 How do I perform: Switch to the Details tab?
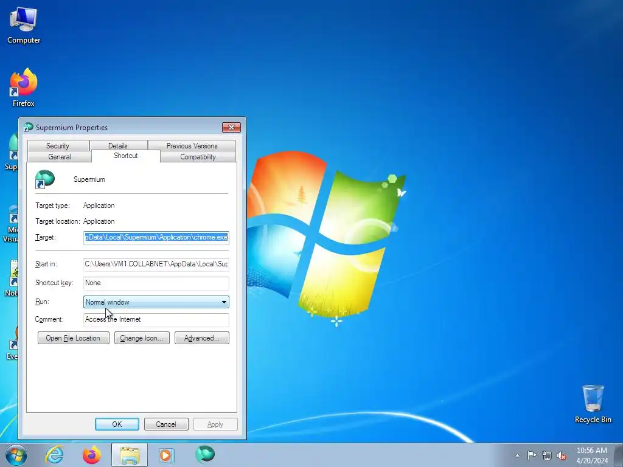click(x=118, y=146)
